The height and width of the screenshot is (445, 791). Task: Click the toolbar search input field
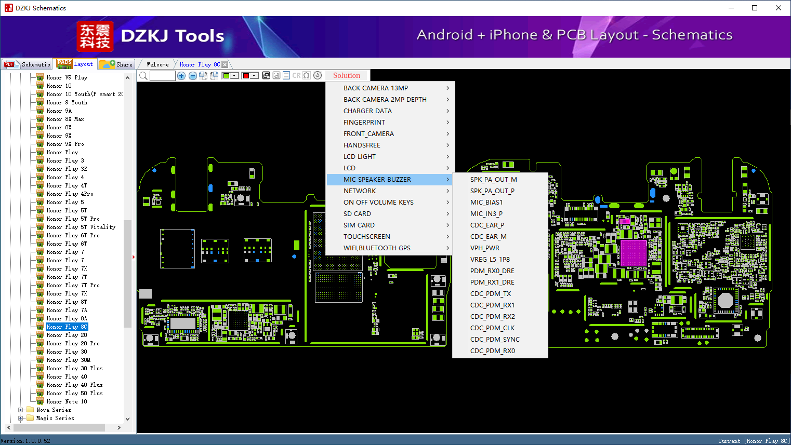click(x=163, y=76)
